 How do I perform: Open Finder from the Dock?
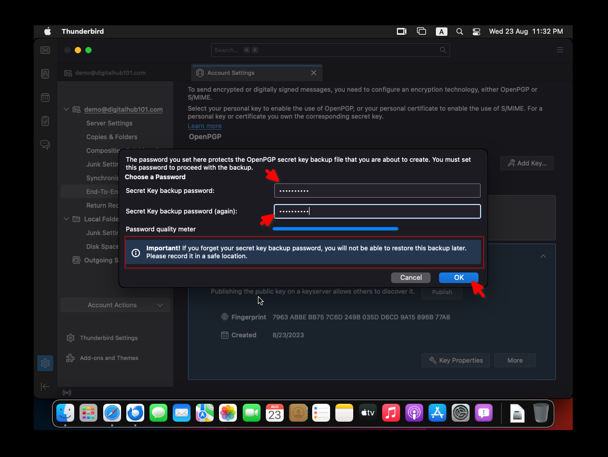[65, 413]
